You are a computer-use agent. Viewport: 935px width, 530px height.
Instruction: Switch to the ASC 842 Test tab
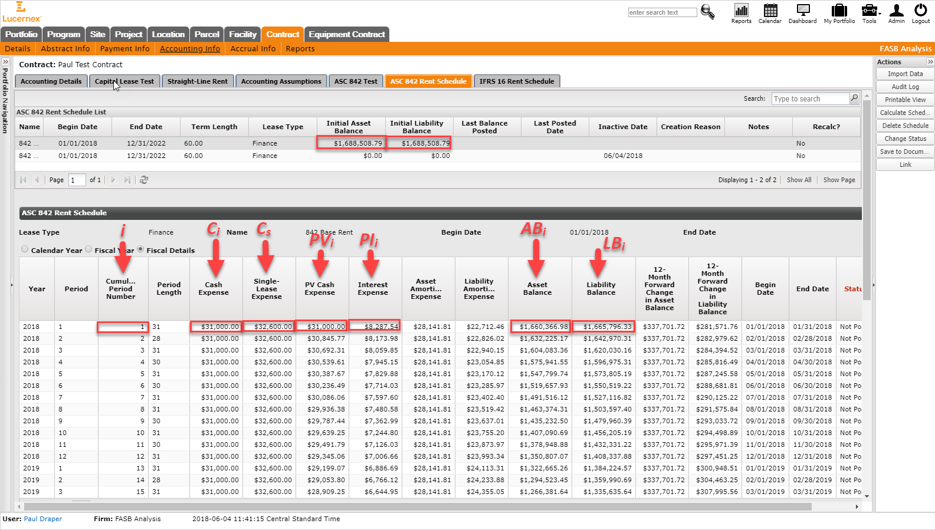click(x=356, y=81)
